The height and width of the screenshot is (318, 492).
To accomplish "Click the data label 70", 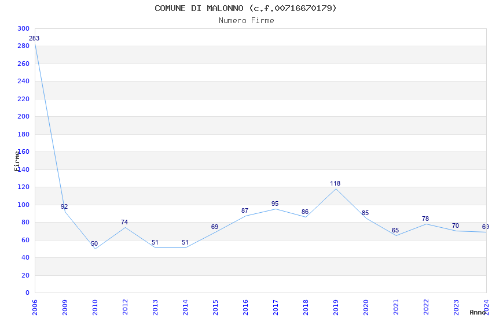I will coord(456,225).
